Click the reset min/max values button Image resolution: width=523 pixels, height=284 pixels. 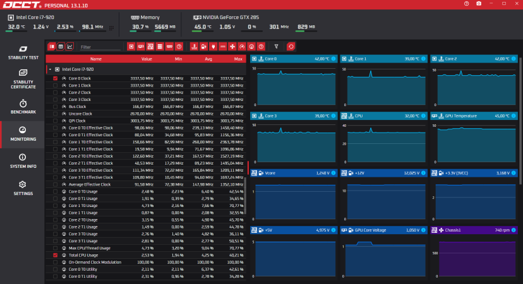[291, 47]
